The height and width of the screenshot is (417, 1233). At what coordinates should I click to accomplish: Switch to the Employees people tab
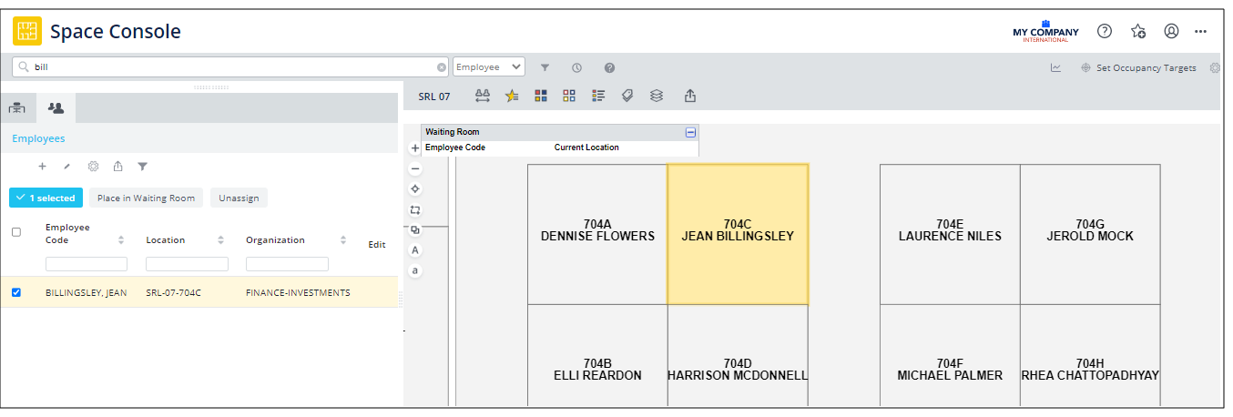pyautogui.click(x=56, y=108)
